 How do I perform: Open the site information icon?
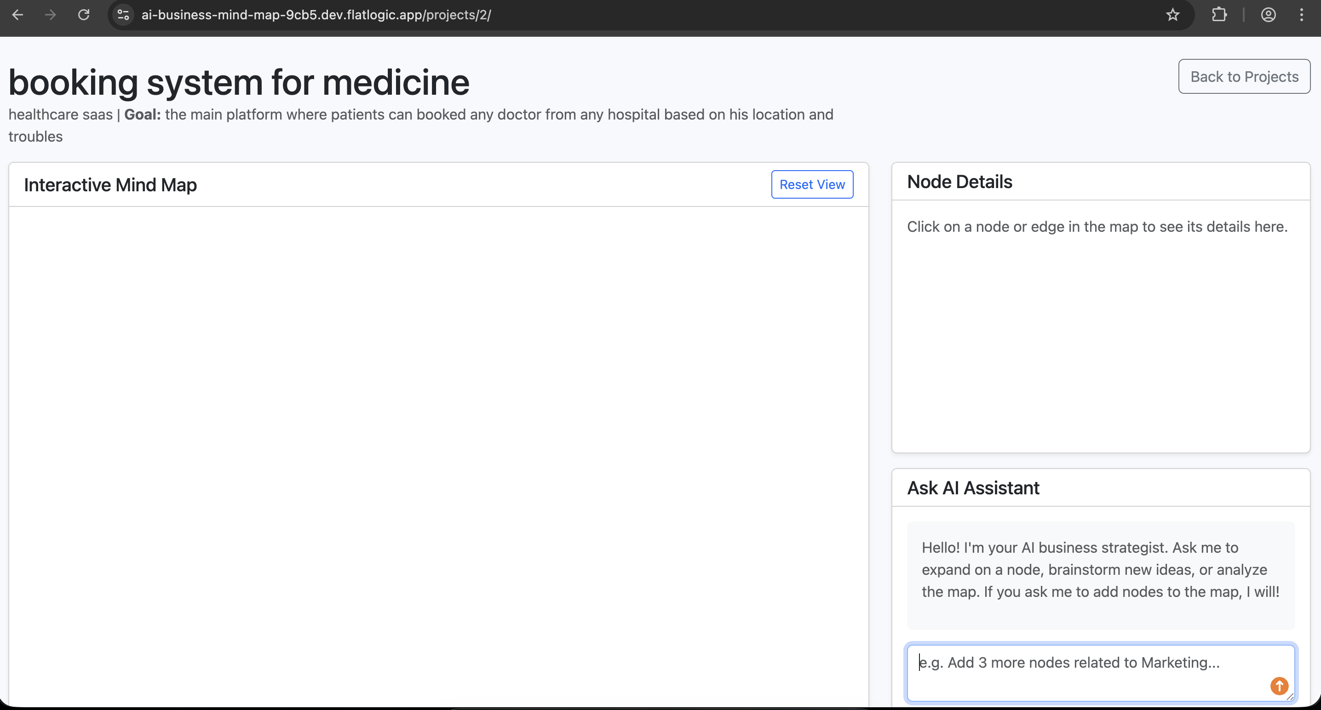[123, 15]
